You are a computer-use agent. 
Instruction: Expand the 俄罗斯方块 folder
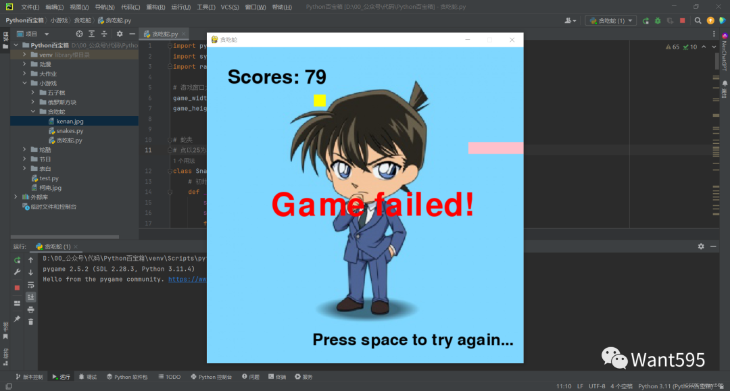[x=33, y=102]
